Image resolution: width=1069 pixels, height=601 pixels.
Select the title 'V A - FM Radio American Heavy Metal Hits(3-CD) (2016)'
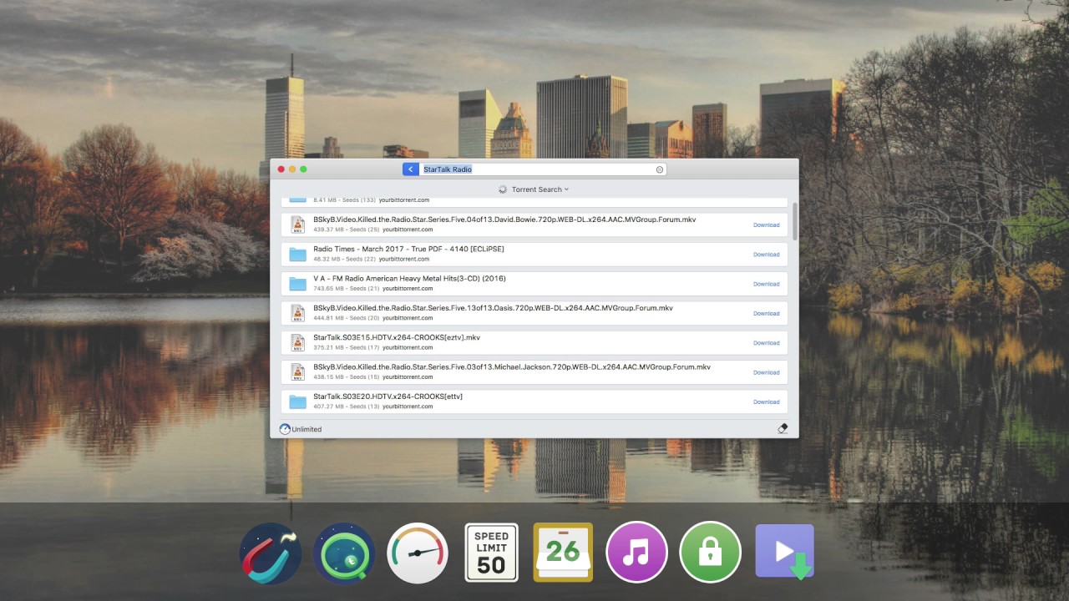click(409, 279)
